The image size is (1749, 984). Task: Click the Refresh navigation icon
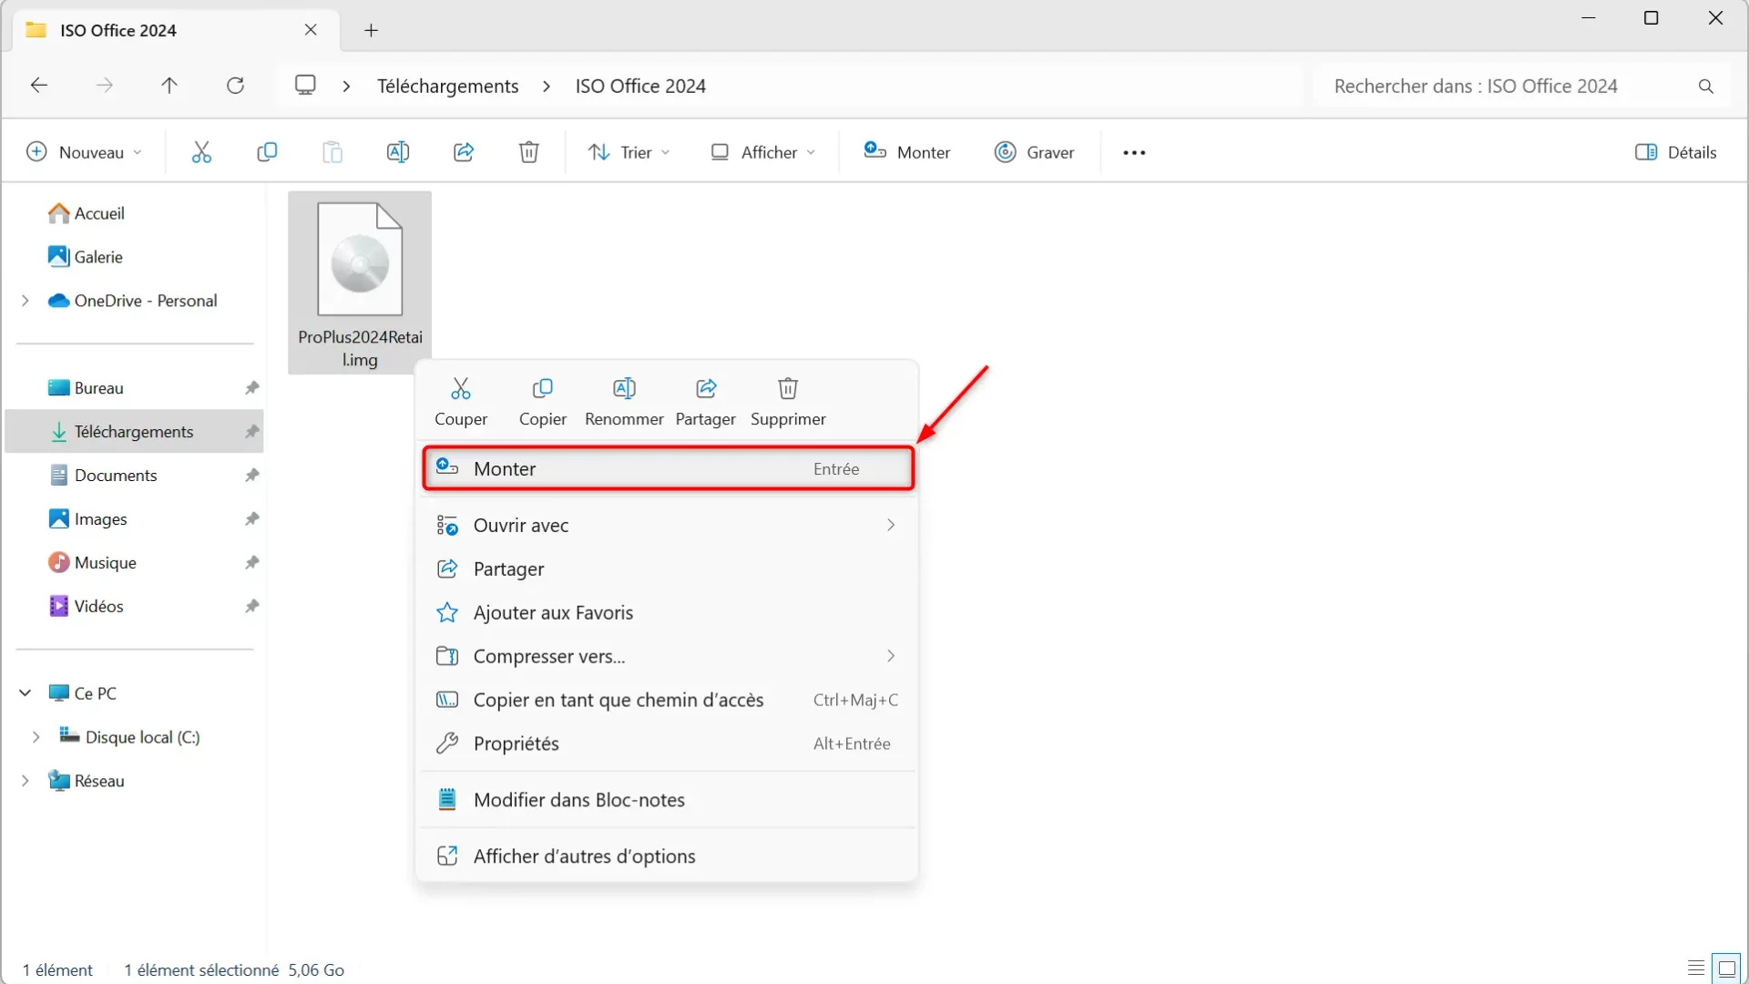(235, 86)
